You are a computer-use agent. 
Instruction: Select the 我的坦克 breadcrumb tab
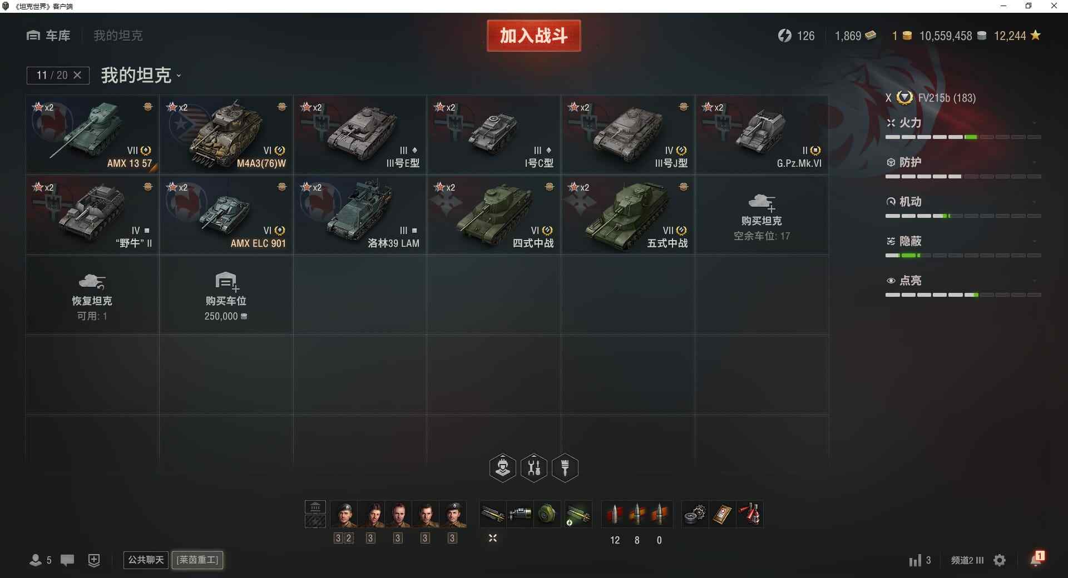pos(118,36)
